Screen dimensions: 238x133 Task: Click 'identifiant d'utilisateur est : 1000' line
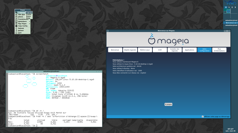tap(127, 71)
